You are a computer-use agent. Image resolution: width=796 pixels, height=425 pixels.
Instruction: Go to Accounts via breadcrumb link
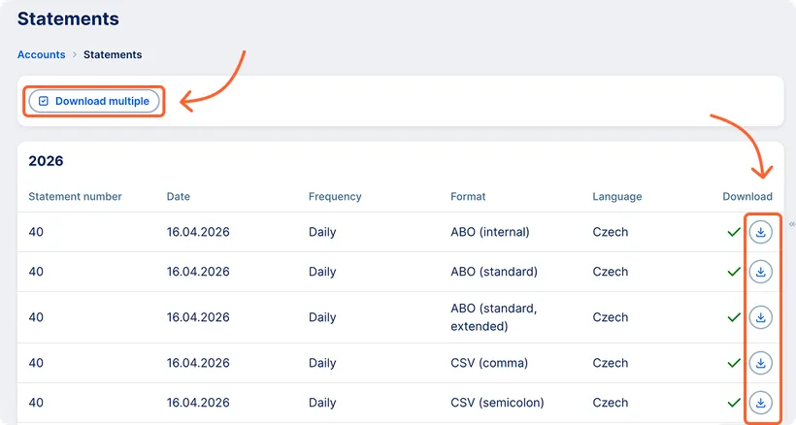point(42,55)
